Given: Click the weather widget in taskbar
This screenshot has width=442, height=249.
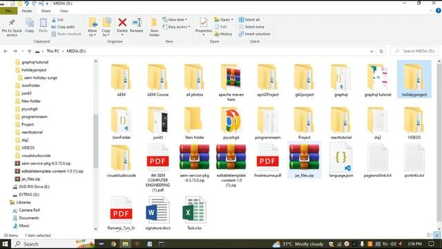Looking at the screenshot, I should [x=298, y=244].
